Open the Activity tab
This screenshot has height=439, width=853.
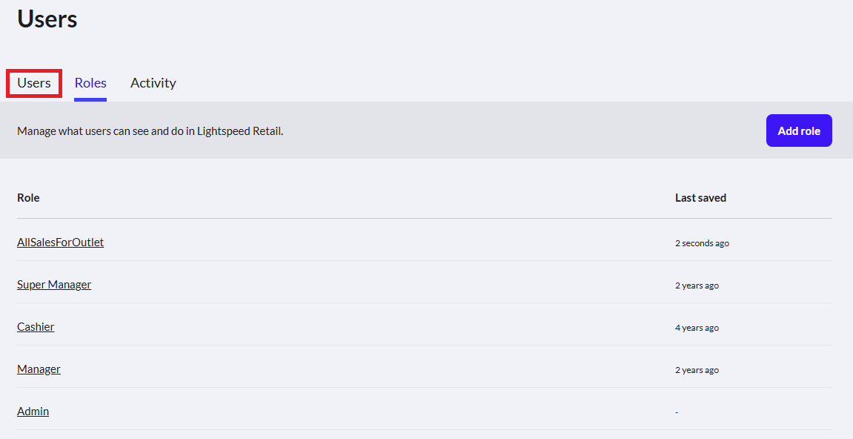[153, 83]
